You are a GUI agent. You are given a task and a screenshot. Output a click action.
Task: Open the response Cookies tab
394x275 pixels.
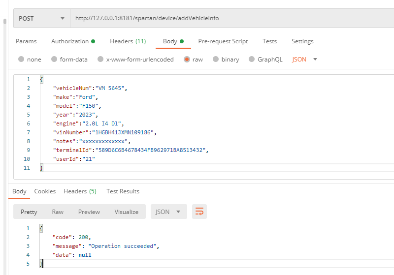(45, 191)
